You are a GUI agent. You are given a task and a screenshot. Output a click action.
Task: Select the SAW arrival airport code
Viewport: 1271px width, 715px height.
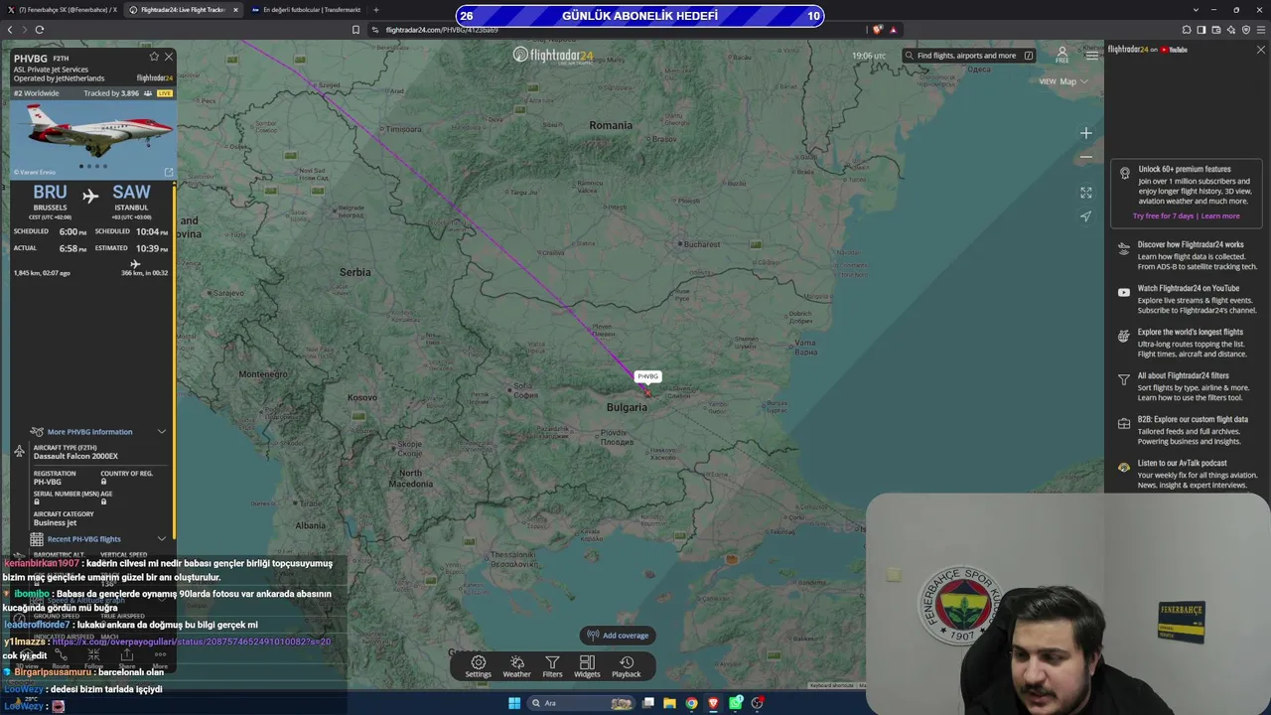coord(131,193)
